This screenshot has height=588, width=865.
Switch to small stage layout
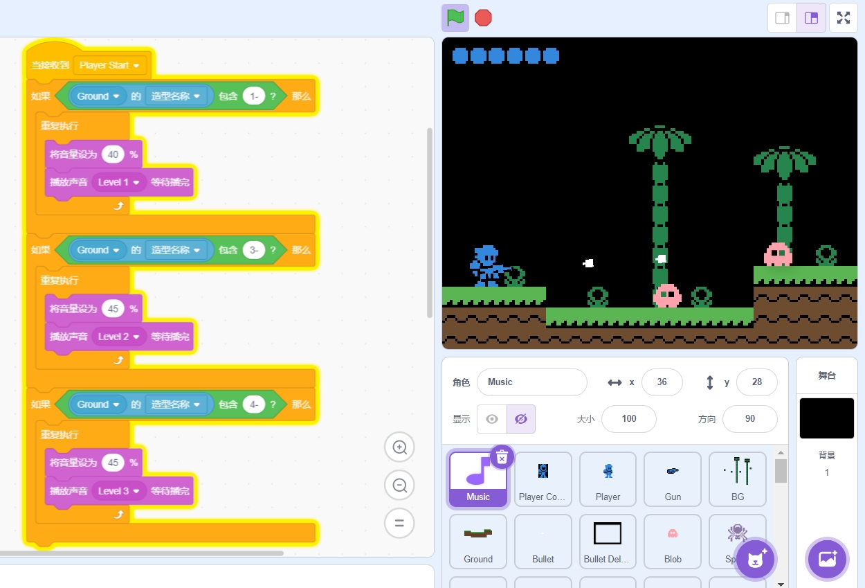point(782,18)
